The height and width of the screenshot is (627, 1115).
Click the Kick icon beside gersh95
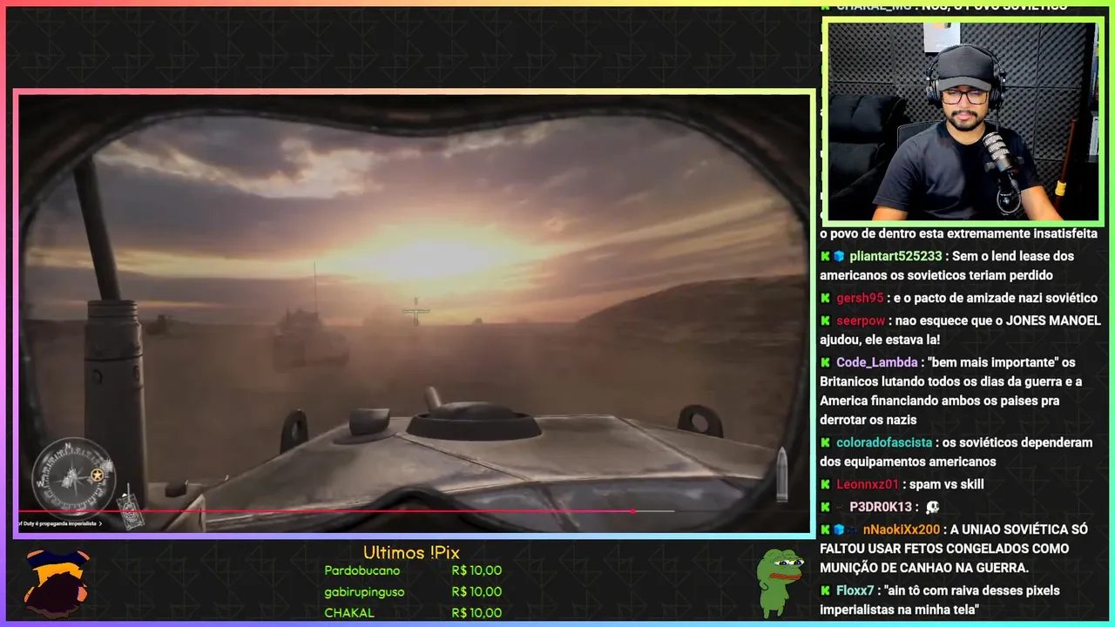825,298
